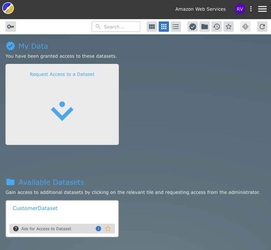This screenshot has height=250, width=271.
Task: Switch to small tile grid view
Action: [x=164, y=27]
